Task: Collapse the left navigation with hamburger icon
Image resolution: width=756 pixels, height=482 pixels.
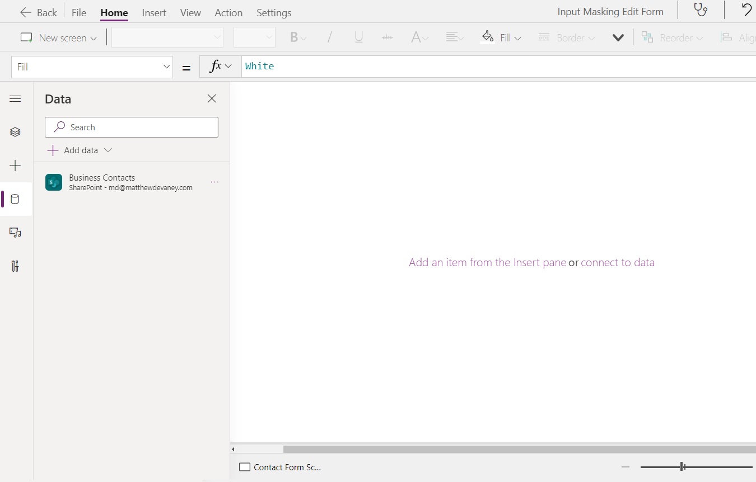Action: (15, 98)
